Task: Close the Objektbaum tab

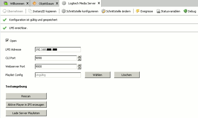Action: pyautogui.click(x=57, y=3)
